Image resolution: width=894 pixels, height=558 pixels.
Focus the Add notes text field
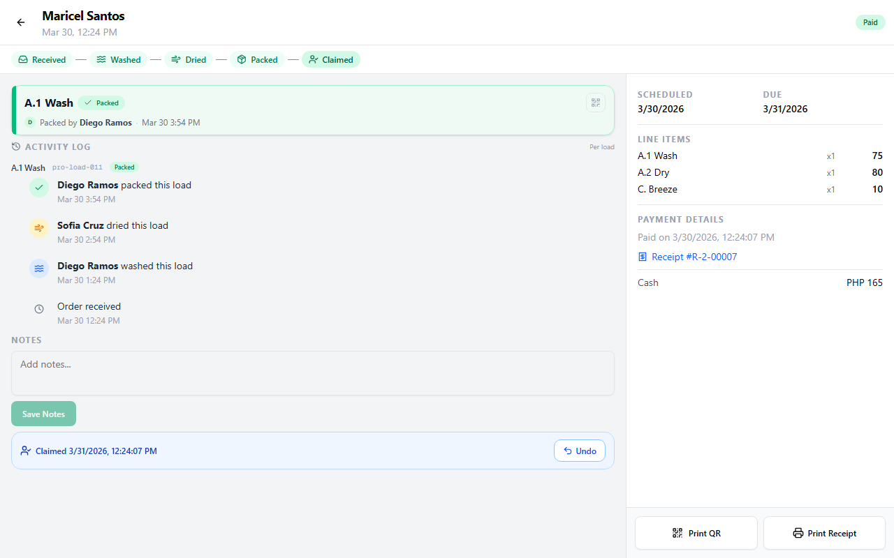pos(312,373)
